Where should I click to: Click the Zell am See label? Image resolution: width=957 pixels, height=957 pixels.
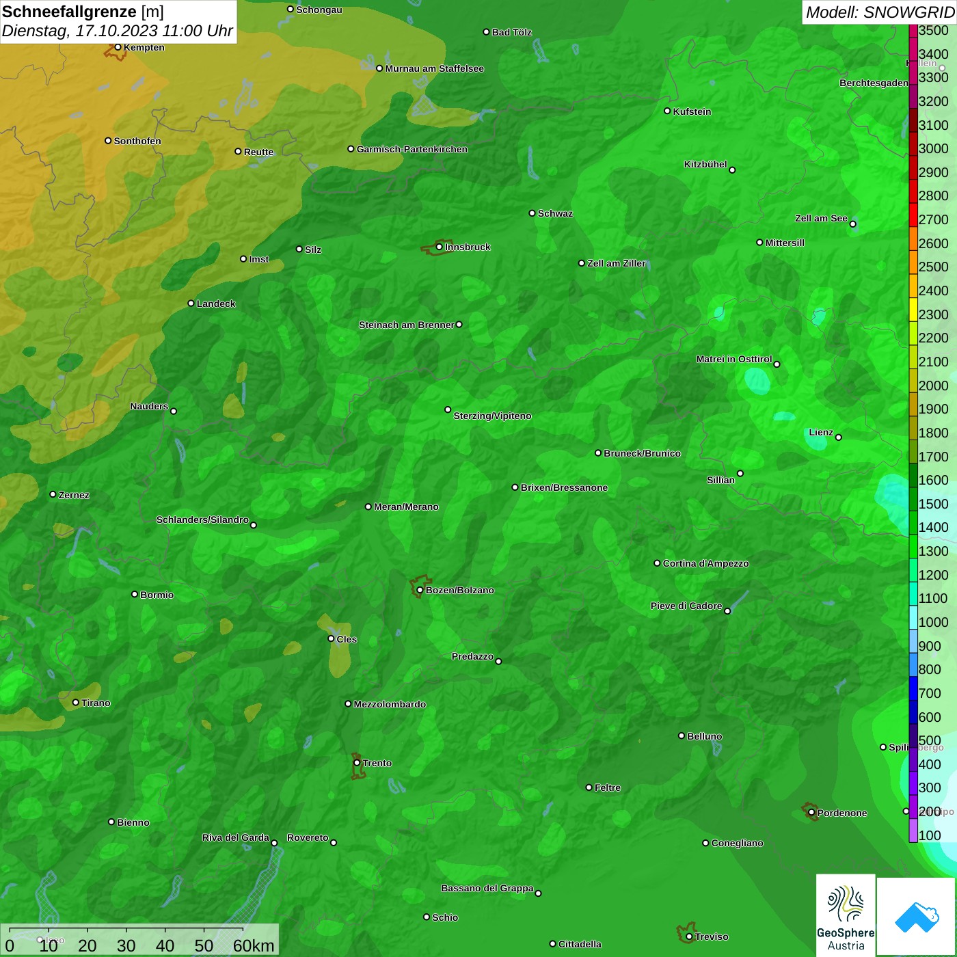821,218
